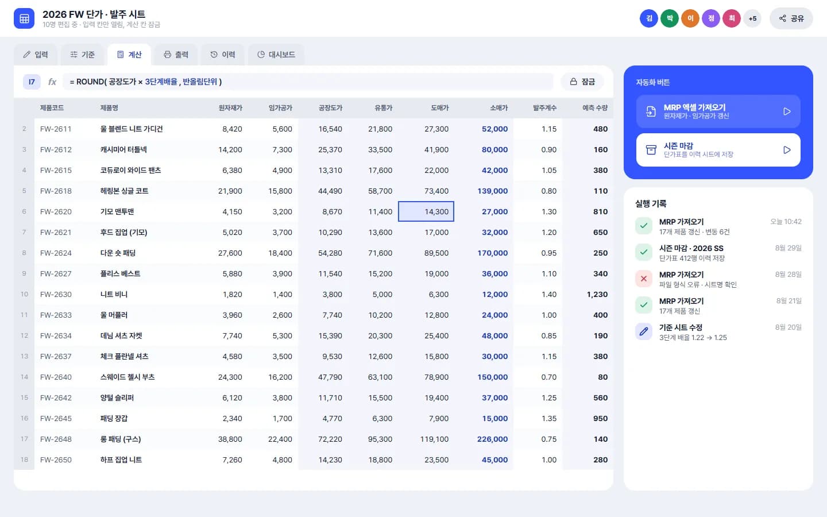The width and height of the screenshot is (827, 517).
Task: Click the 기준 시트 수정 pencil icon
Action: point(644,331)
